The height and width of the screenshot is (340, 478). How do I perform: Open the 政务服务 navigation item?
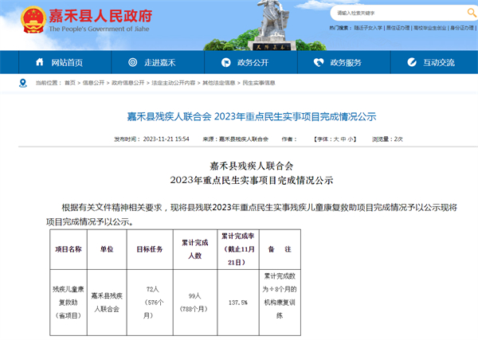[344, 62]
